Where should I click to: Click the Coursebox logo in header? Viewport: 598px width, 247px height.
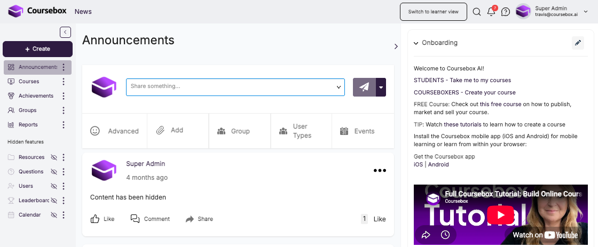(37, 11)
